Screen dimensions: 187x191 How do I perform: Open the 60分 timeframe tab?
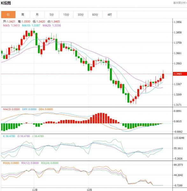(95, 15)
